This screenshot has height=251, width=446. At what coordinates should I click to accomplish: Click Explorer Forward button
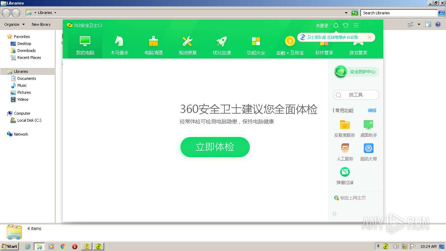pyautogui.click(x=16, y=13)
